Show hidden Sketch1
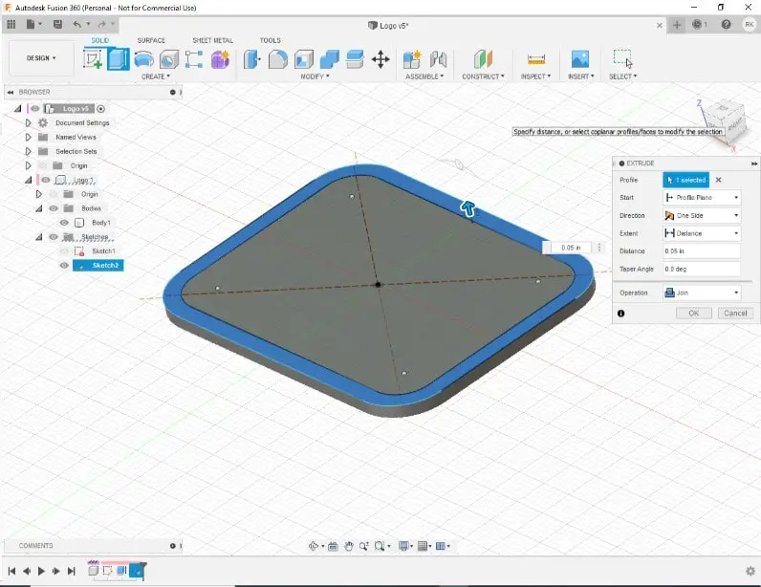761x587 pixels. click(64, 251)
